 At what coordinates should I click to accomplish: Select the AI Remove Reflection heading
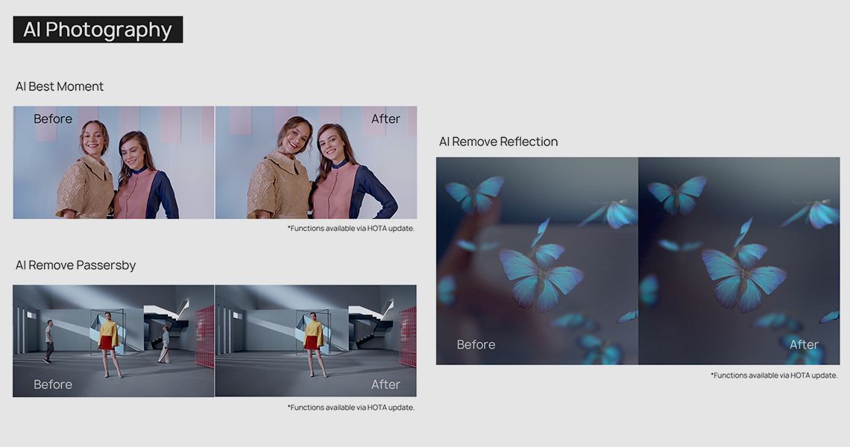(x=498, y=142)
